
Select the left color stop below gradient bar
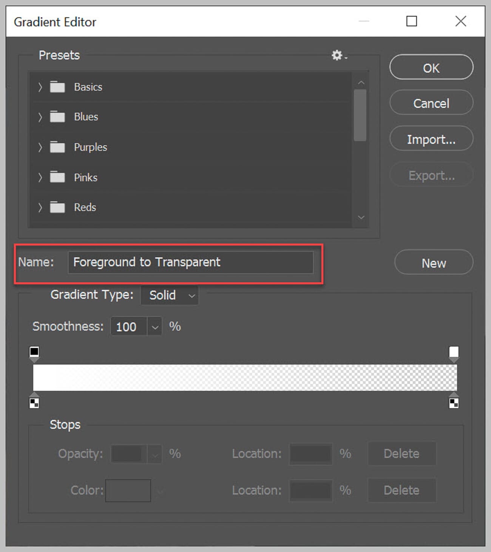click(x=34, y=403)
